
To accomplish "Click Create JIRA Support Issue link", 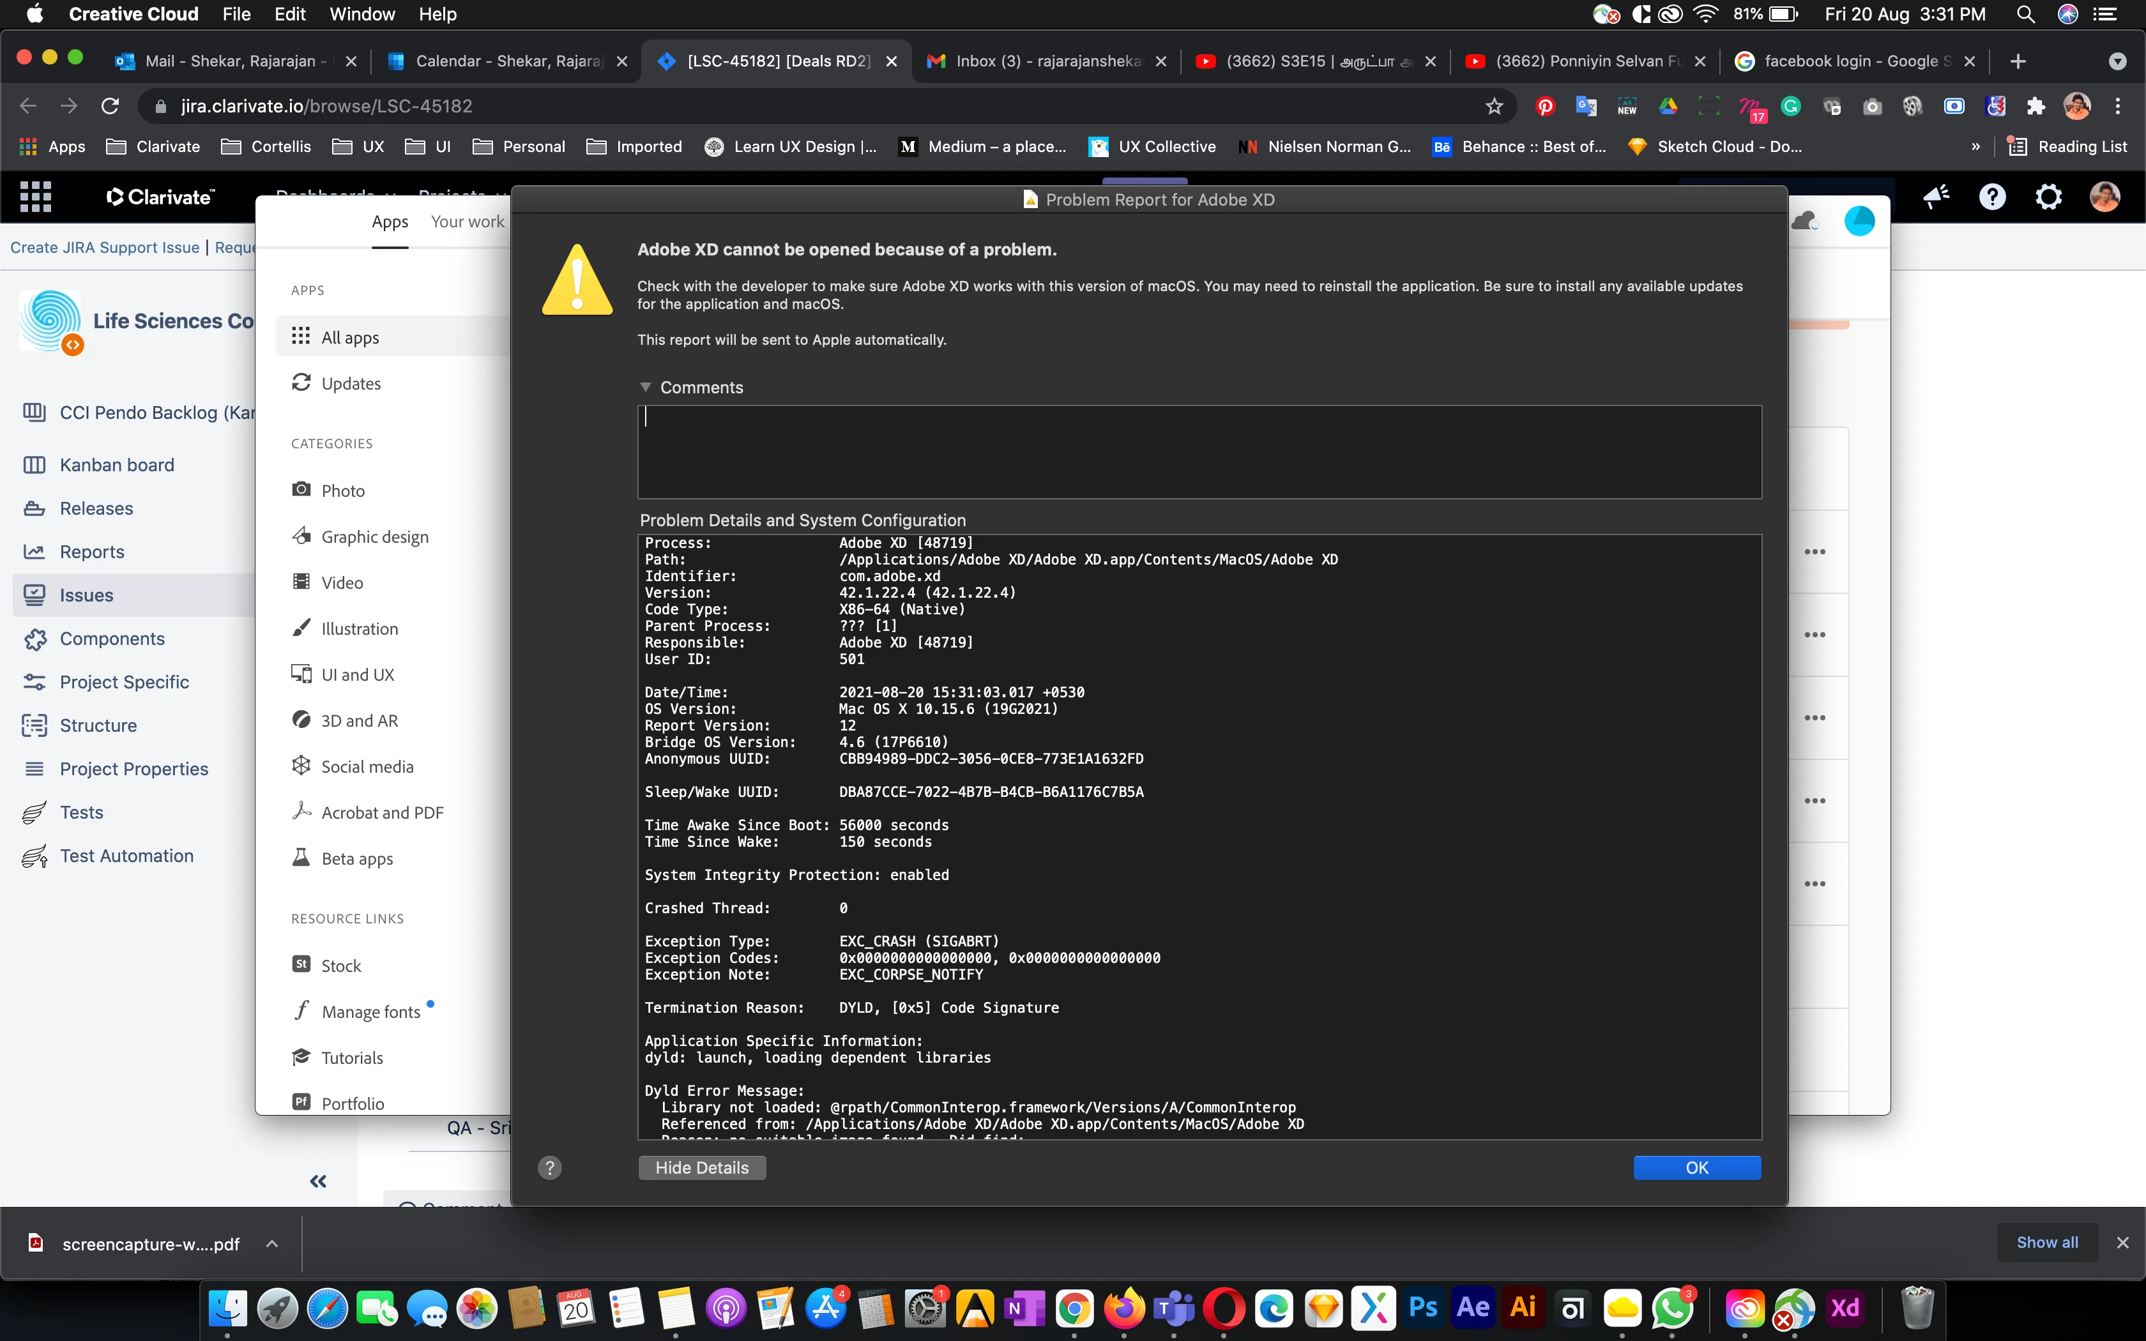I will point(105,248).
